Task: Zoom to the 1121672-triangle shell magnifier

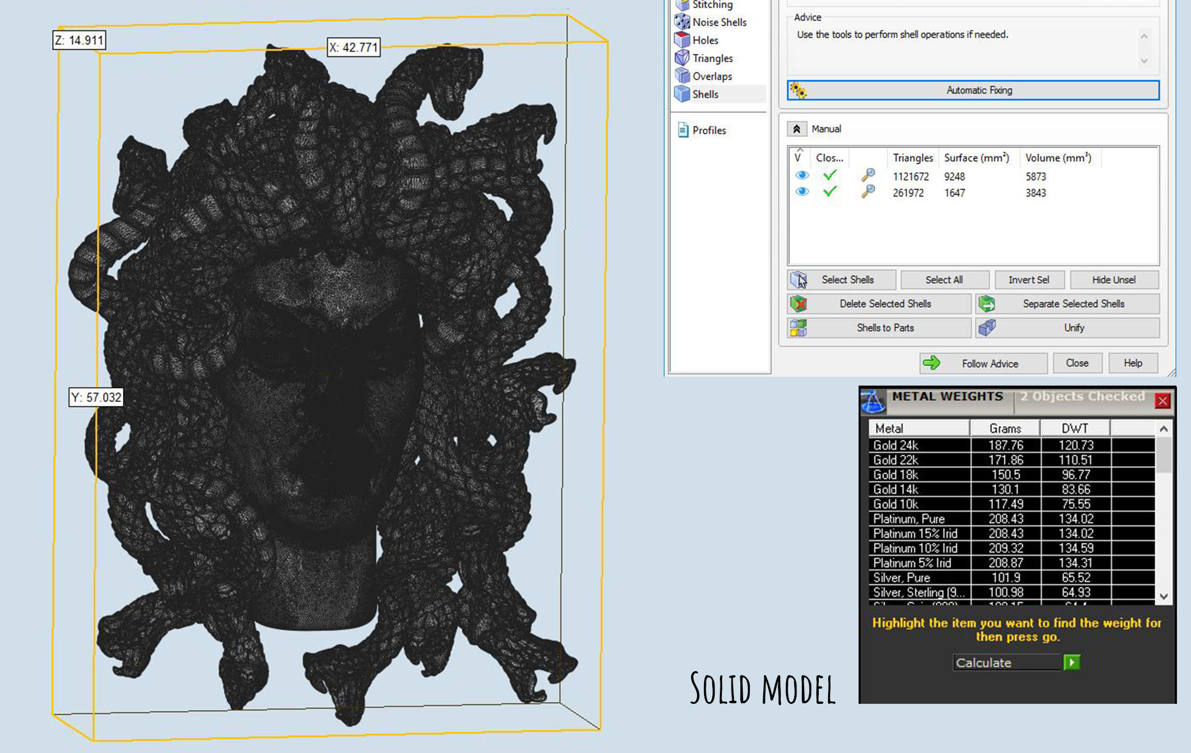Action: coord(868,175)
